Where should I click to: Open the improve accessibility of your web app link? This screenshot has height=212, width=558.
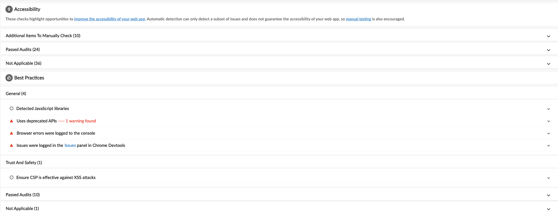coord(109,19)
